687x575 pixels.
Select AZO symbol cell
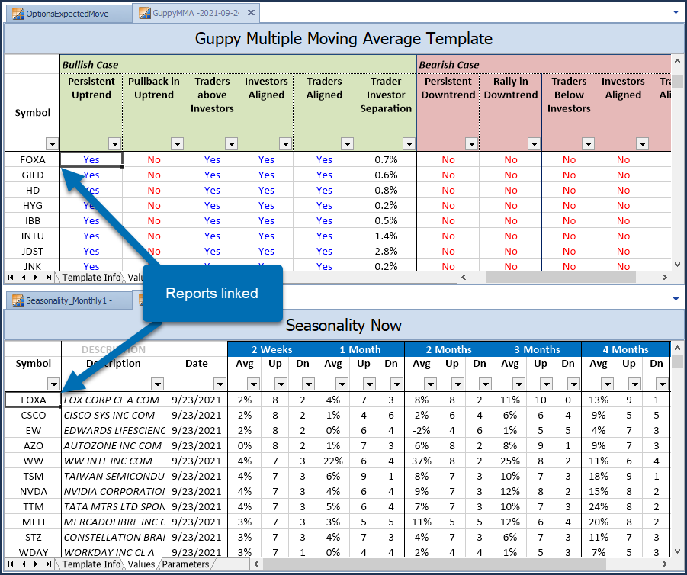(x=34, y=445)
